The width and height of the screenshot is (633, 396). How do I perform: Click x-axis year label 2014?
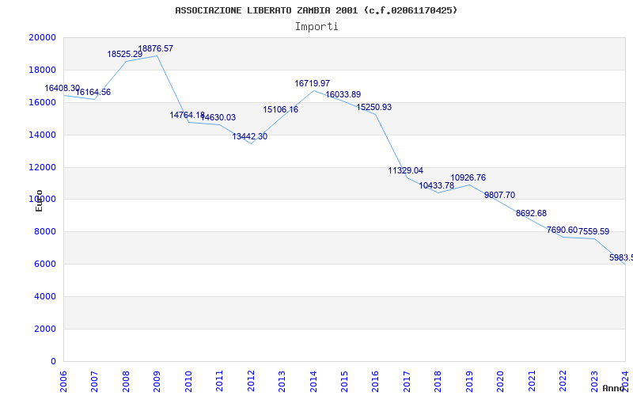pos(313,381)
